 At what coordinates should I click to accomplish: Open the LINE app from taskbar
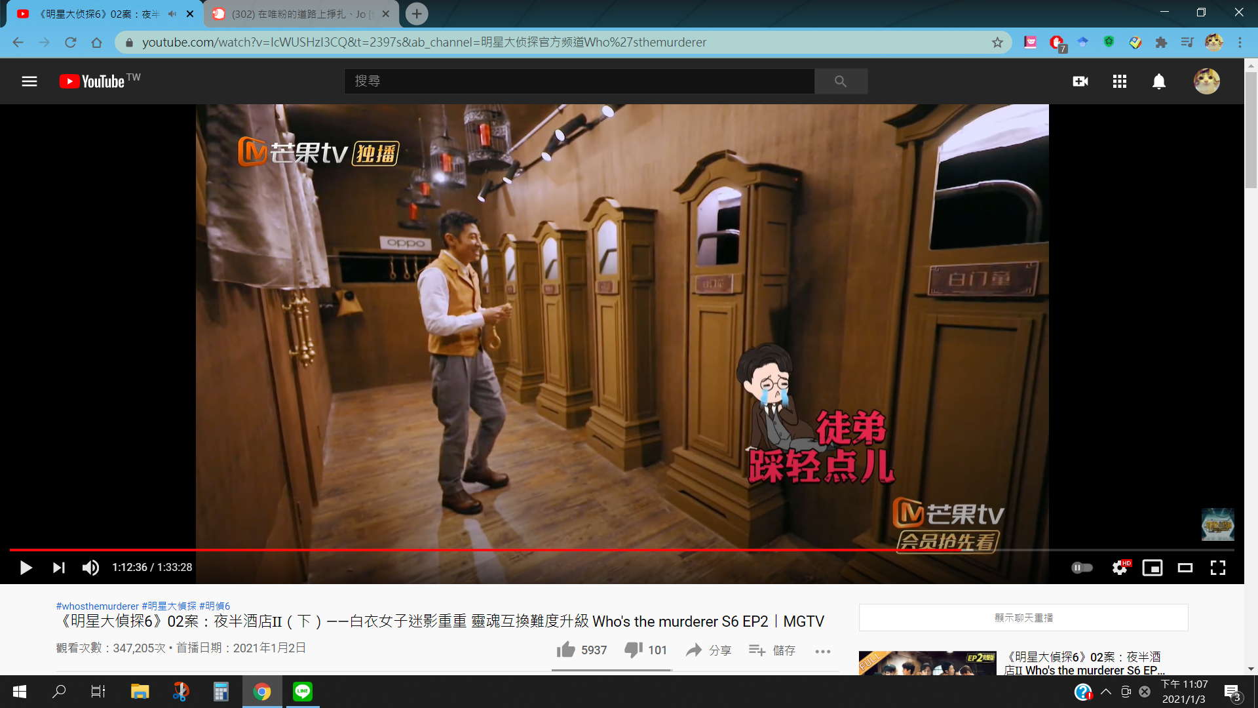coord(302,692)
